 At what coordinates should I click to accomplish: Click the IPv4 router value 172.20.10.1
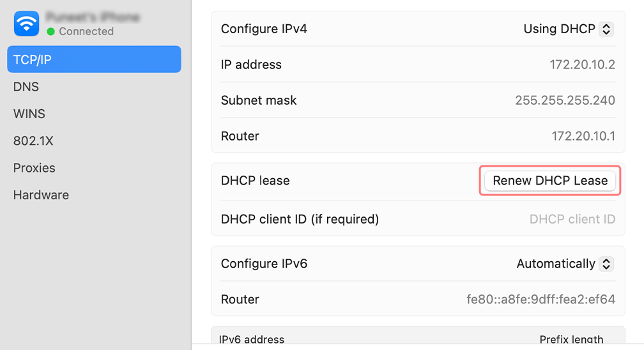583,136
